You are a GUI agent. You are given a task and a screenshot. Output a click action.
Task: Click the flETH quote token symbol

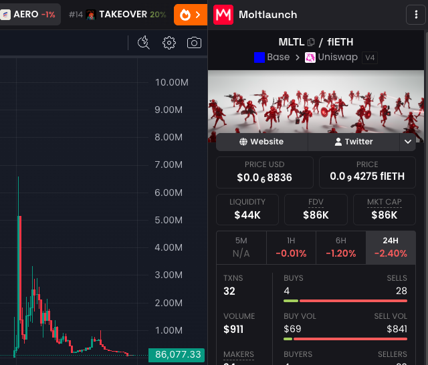pyautogui.click(x=340, y=42)
